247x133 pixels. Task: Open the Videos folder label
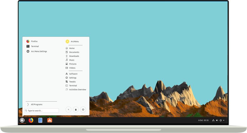72,68
